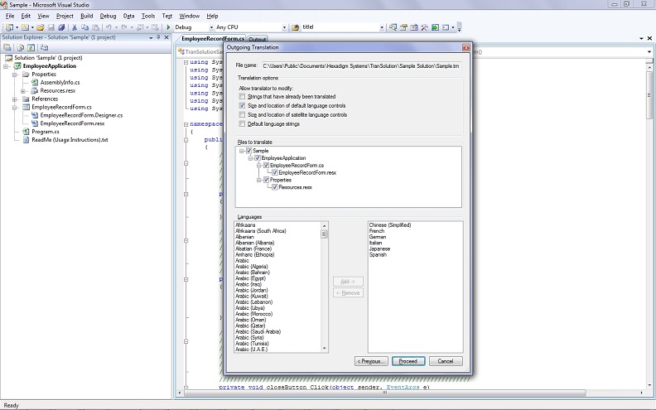Expand Resources.resx node in Solution Explorer

click(x=23, y=91)
